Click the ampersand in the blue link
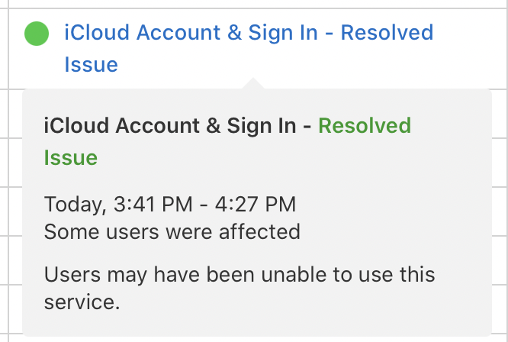This screenshot has height=342, width=508. coord(234,33)
